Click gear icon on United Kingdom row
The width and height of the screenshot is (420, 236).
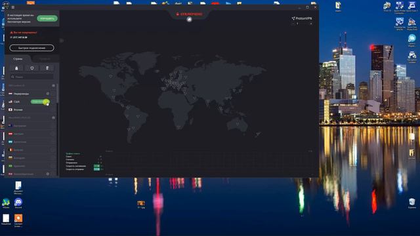[x=48, y=174]
